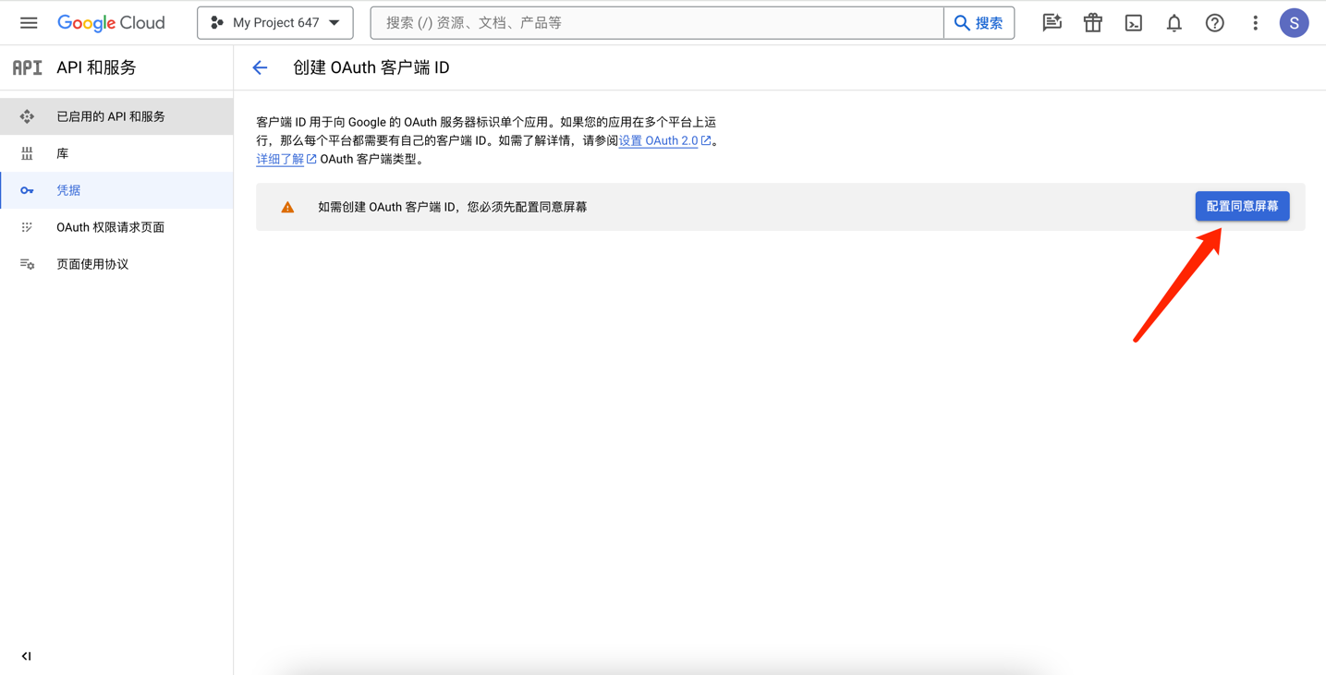Go back using the blue back arrow
The height and width of the screenshot is (675, 1326).
pyautogui.click(x=260, y=67)
